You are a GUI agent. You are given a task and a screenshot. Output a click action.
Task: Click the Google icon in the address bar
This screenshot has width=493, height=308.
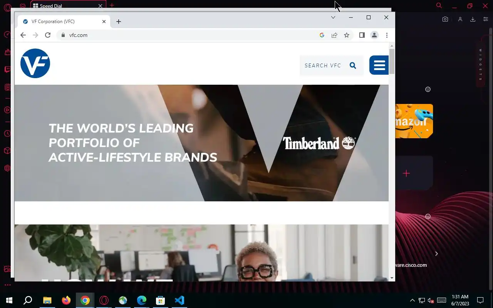(x=322, y=35)
